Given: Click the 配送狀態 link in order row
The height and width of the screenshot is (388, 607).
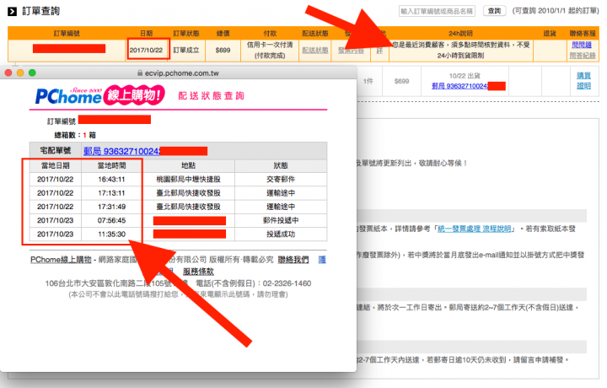Looking at the screenshot, I should point(315,51).
